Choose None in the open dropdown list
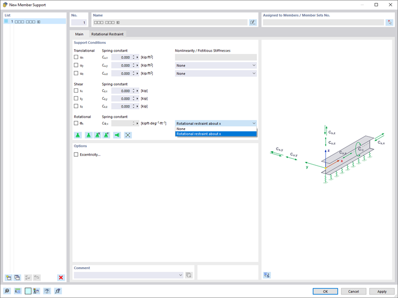 pos(216,129)
